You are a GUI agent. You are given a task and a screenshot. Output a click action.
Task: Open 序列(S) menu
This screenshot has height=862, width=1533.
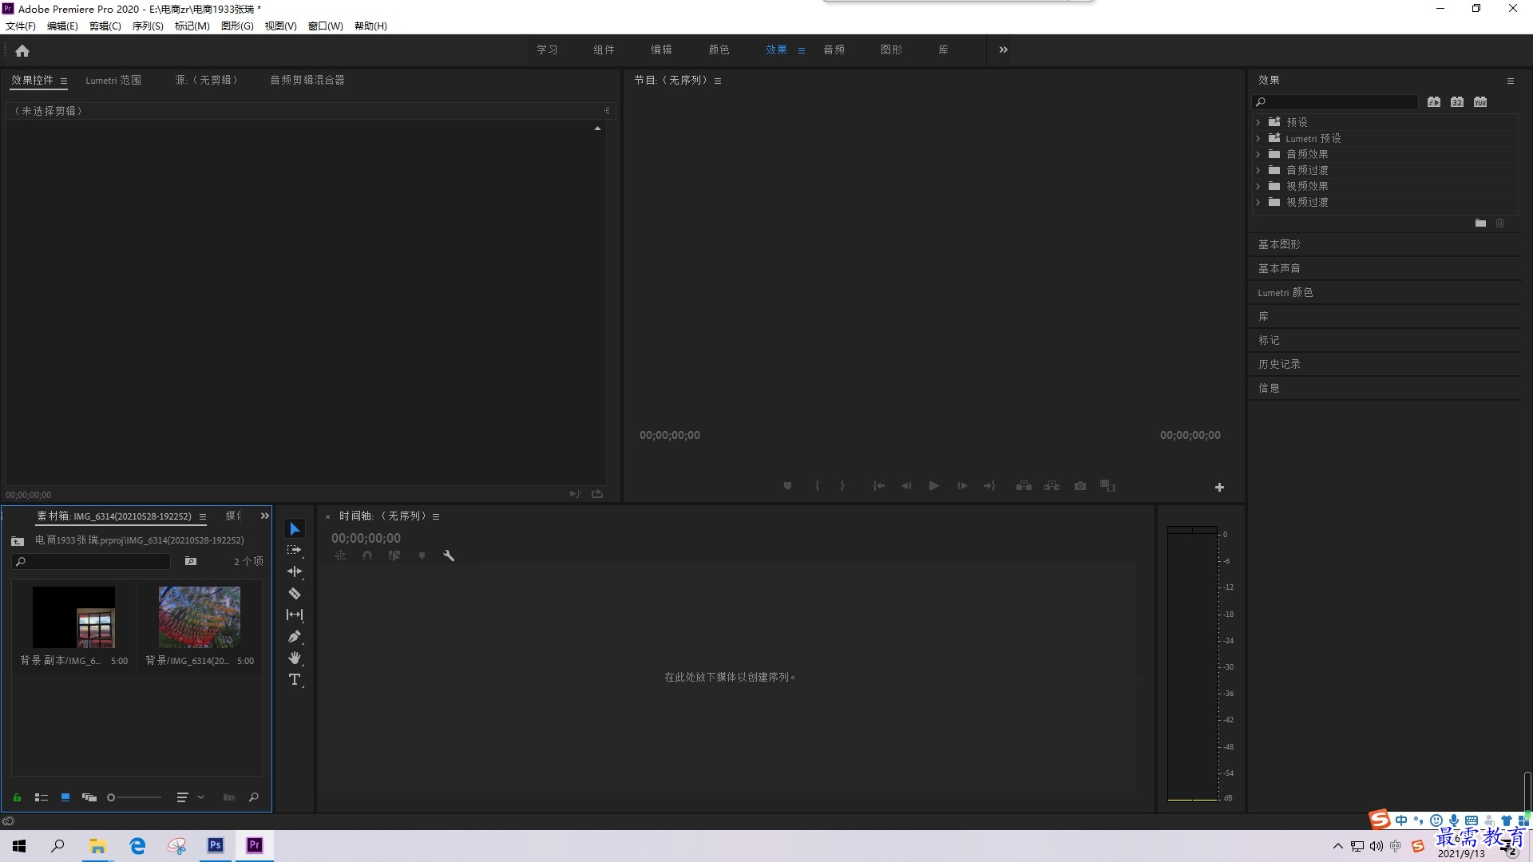tap(148, 26)
